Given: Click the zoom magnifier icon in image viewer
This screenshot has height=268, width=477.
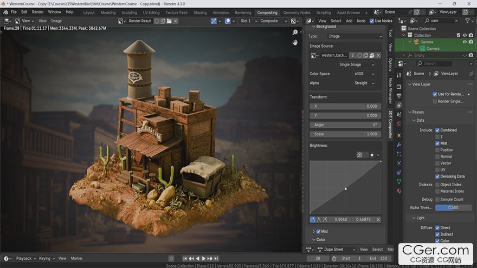Looking at the screenshot, I should click(x=295, y=32).
